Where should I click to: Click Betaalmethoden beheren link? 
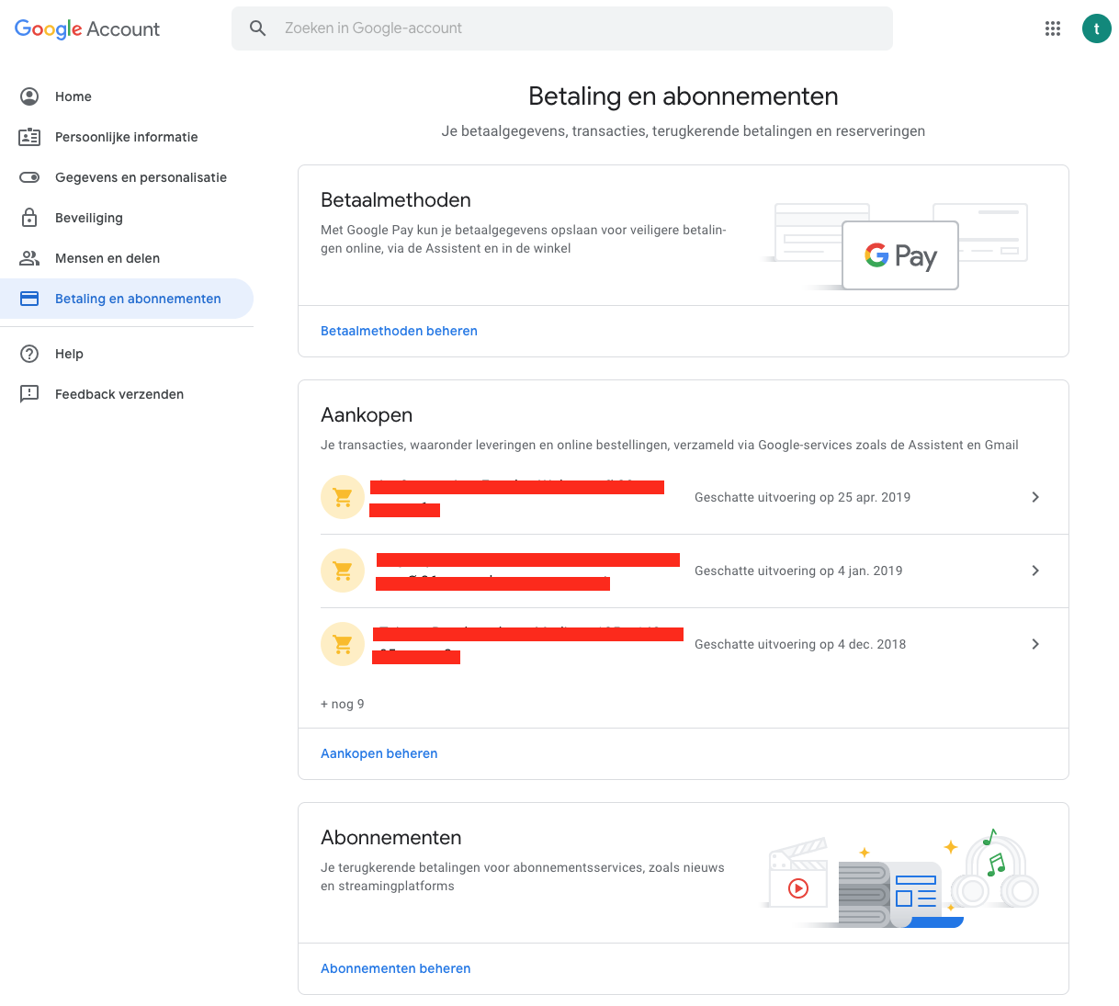pos(399,331)
